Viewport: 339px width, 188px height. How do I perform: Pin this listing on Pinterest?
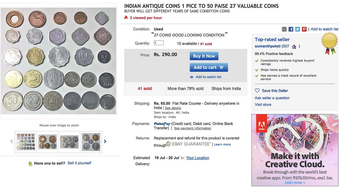[x=304, y=29]
